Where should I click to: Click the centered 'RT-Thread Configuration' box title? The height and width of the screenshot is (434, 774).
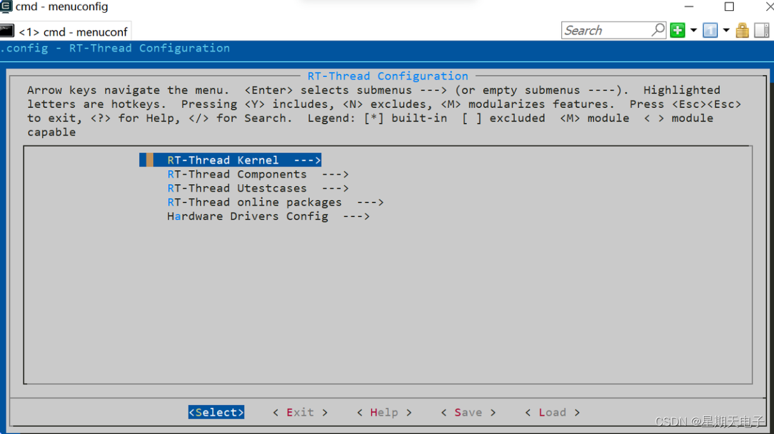tap(388, 76)
